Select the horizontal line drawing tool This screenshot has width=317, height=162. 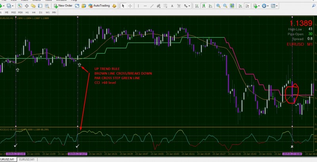point(145,6)
